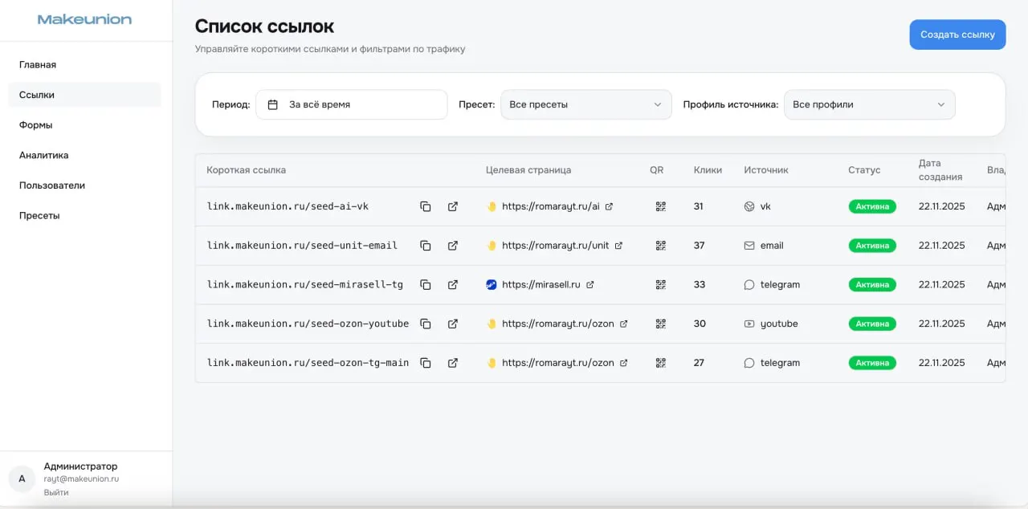
Task: Copy the seed-ai-vk short link
Action: (426, 206)
